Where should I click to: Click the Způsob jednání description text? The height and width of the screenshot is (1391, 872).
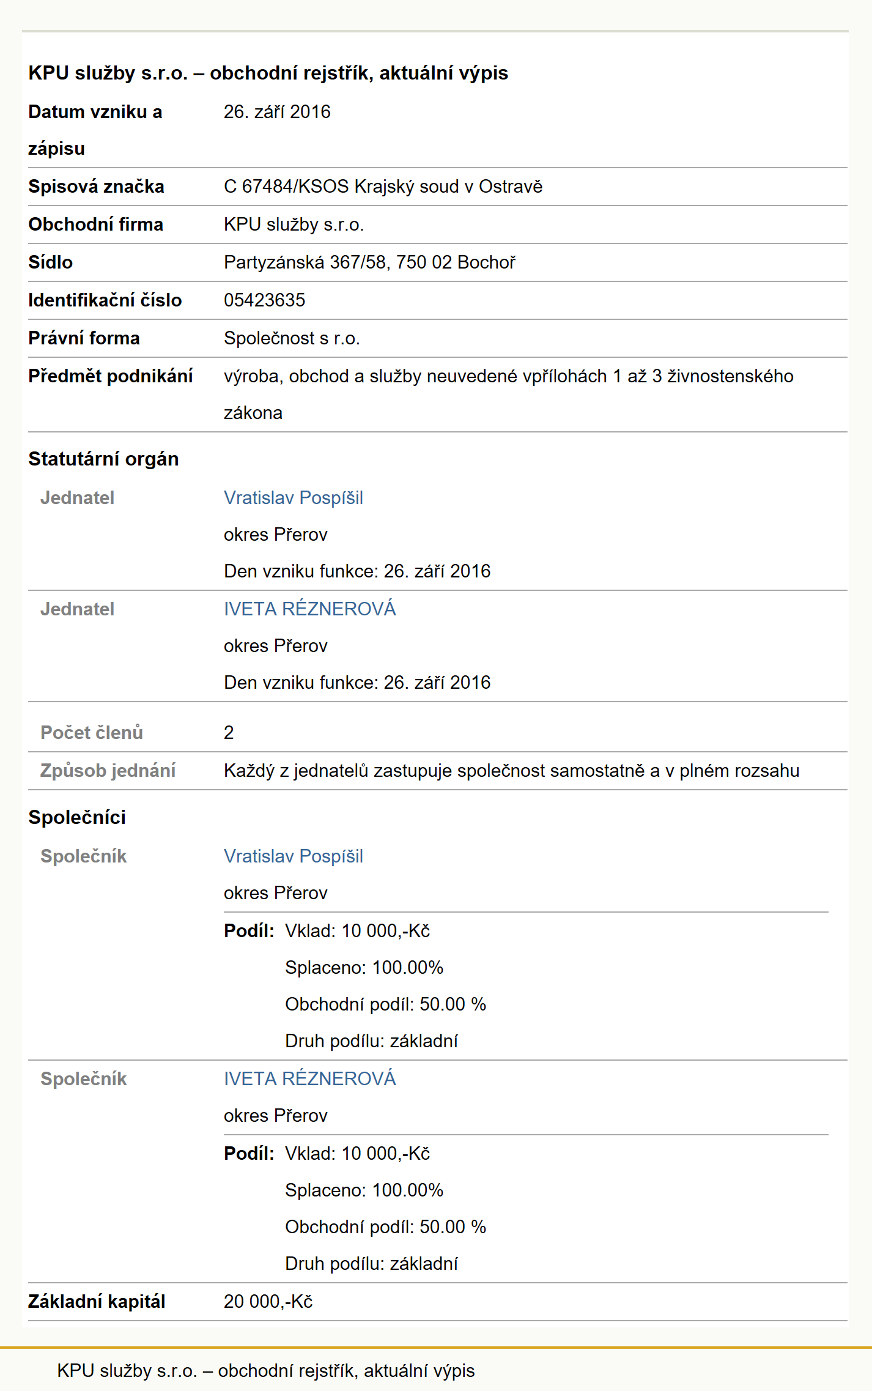[511, 771]
